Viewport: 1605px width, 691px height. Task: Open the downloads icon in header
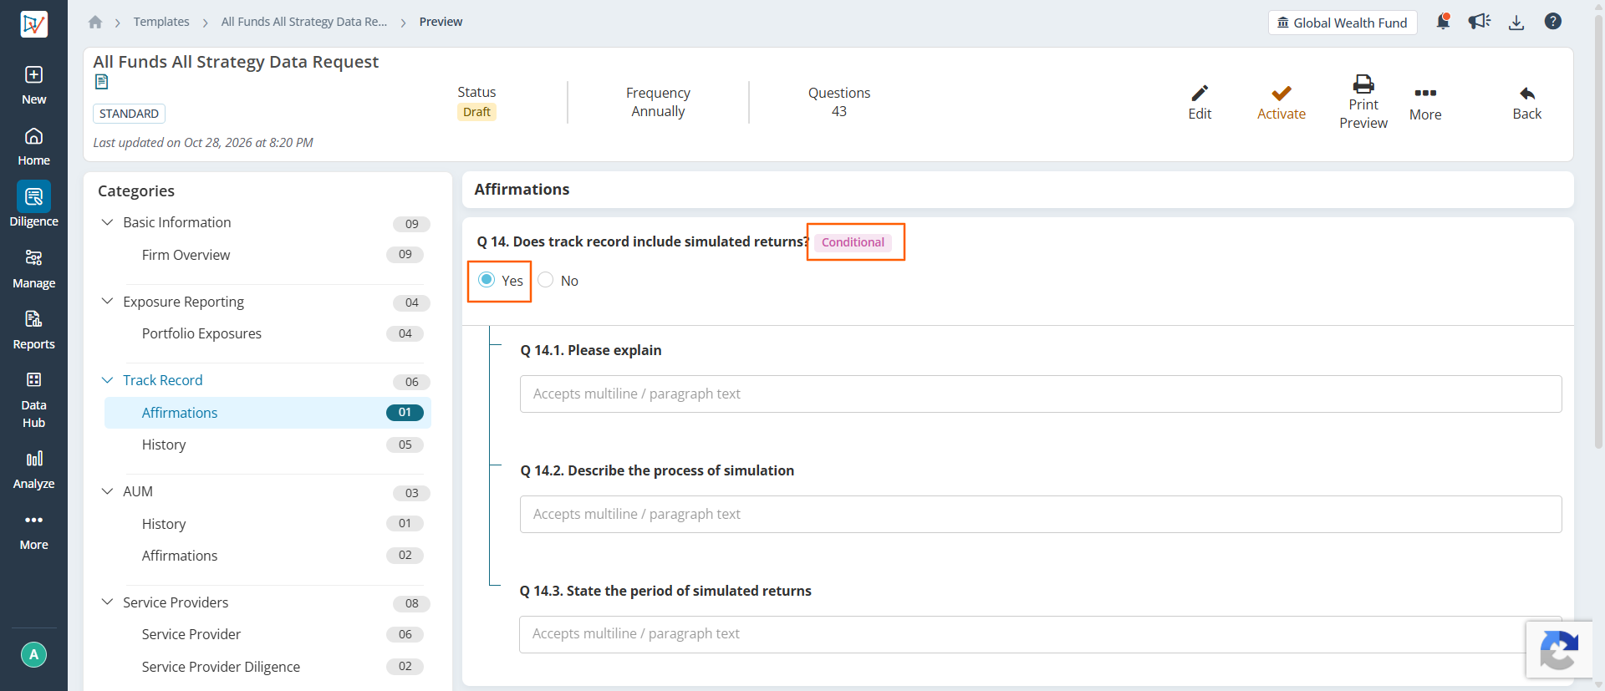[x=1516, y=23]
